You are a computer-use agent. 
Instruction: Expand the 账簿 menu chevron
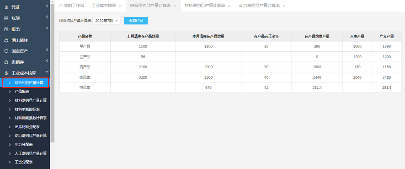point(47,17)
